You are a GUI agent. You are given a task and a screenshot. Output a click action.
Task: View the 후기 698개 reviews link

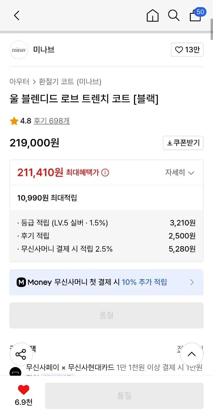point(52,121)
